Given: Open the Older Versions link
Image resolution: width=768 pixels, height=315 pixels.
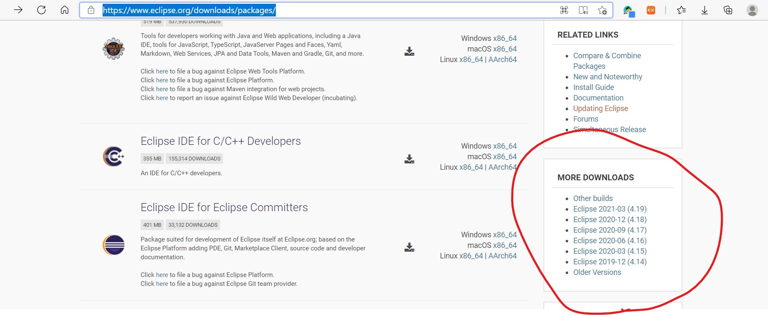Looking at the screenshot, I should coord(597,272).
